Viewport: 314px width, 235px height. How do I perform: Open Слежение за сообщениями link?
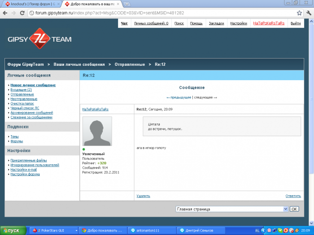click(31, 117)
